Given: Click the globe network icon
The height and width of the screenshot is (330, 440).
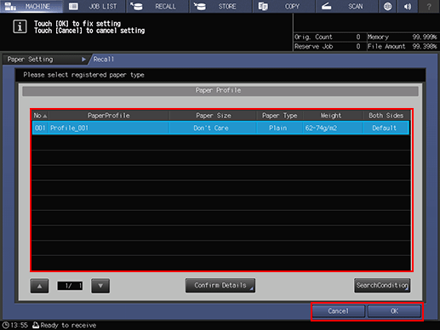Looking at the screenshot, I should (x=387, y=6).
